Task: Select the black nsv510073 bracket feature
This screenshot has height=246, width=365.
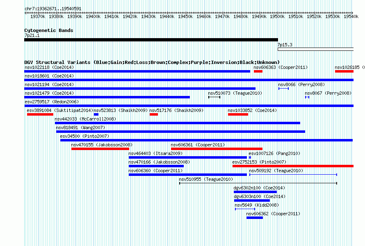Action: [214, 97]
